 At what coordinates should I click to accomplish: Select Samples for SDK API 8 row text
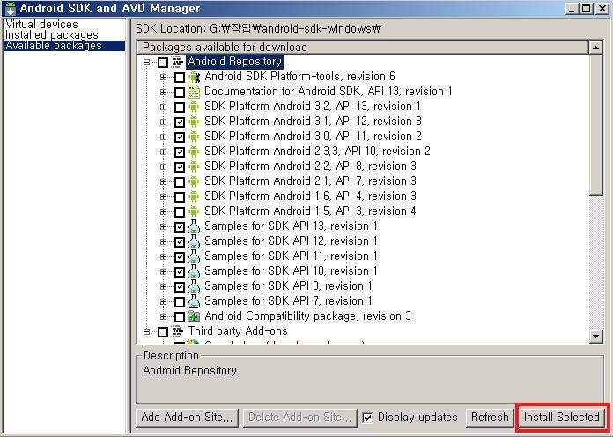click(289, 286)
